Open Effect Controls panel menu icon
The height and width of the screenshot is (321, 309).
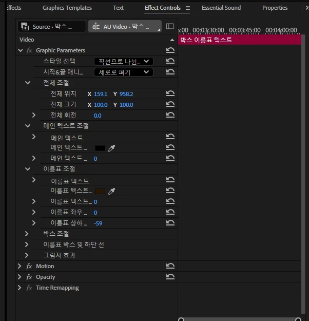[188, 8]
